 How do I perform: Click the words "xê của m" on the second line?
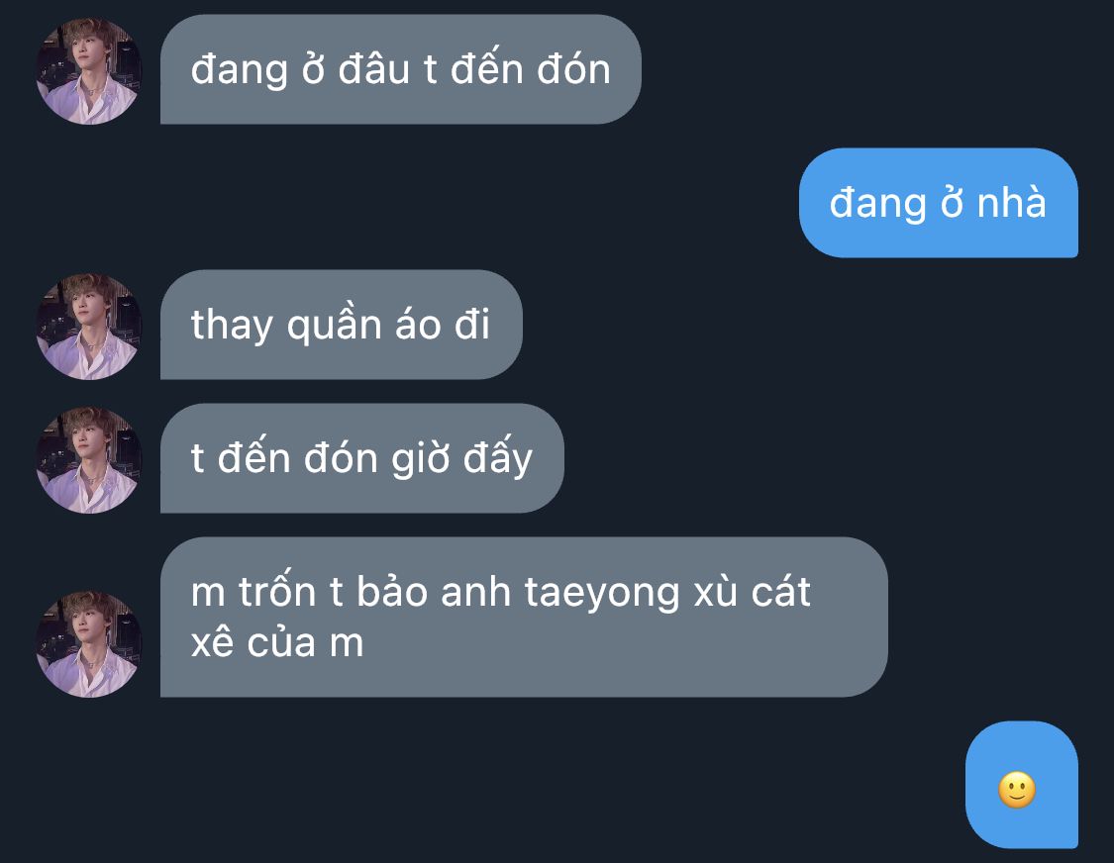(277, 643)
